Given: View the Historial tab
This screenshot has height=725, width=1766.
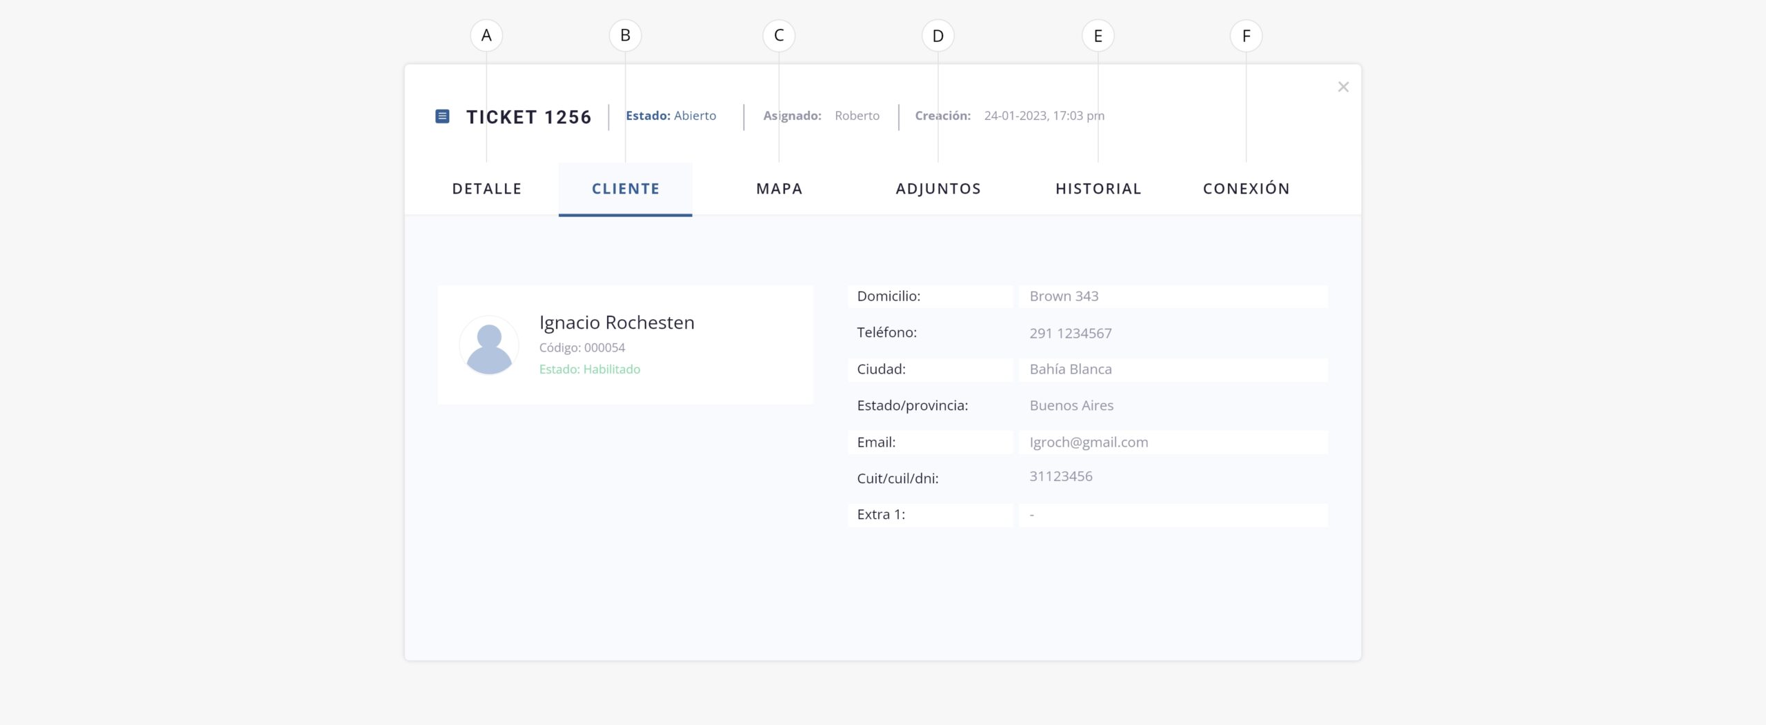Looking at the screenshot, I should [x=1098, y=189].
